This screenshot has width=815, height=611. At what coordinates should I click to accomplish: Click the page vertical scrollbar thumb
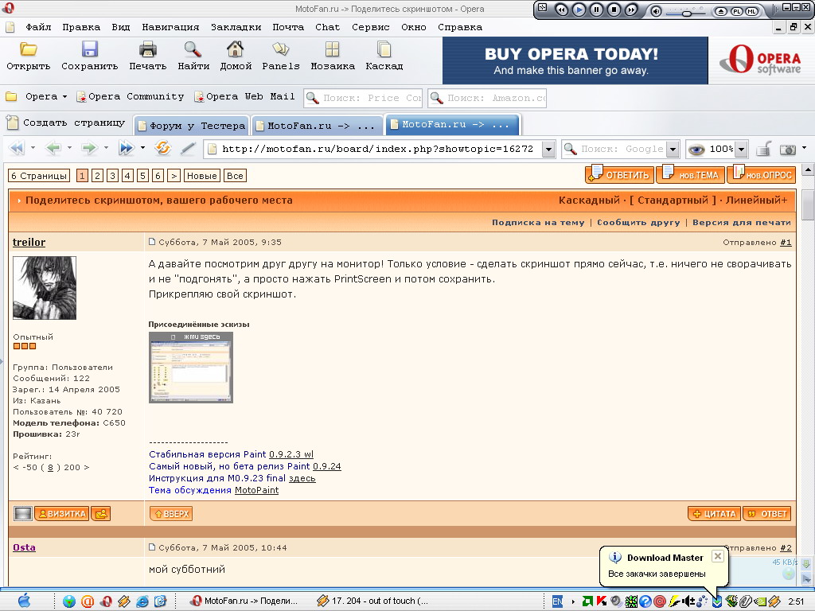[x=807, y=204]
